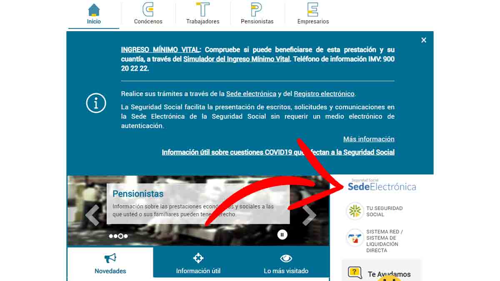Open the Empresarios navigation item
Screen dimensions: 500x281
coord(313,10)
